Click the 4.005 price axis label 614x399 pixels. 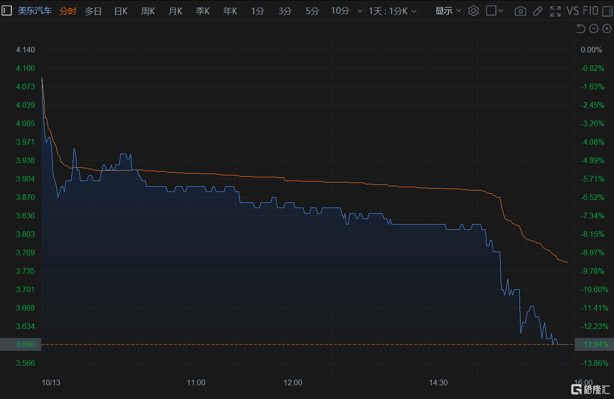26,123
